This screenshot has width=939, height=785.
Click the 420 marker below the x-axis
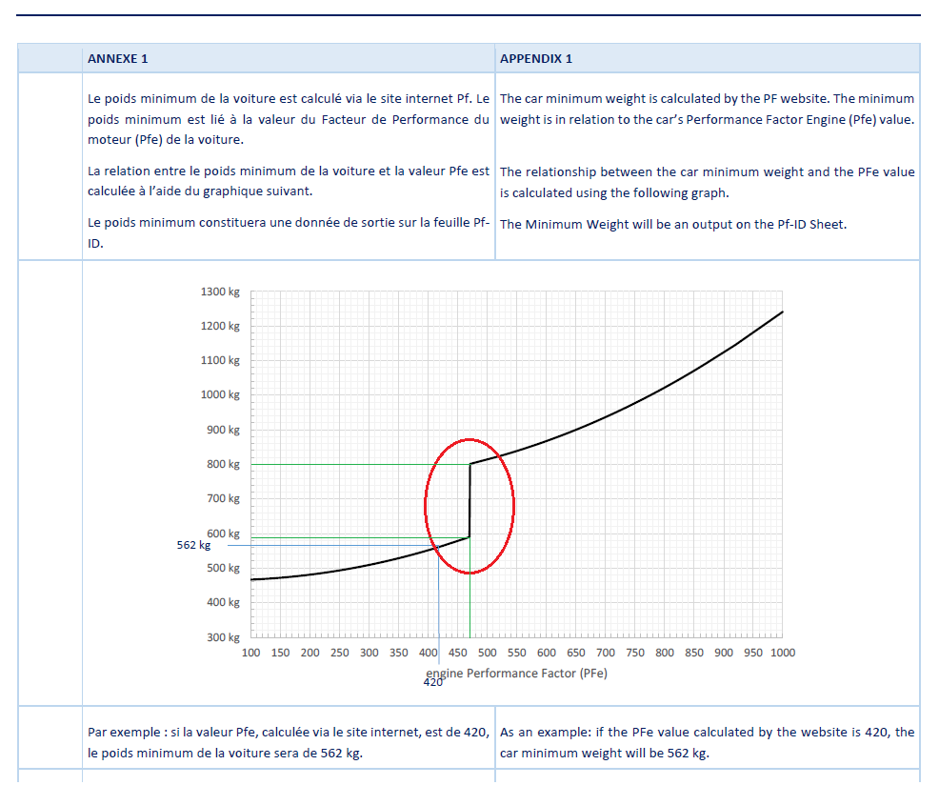click(x=433, y=682)
